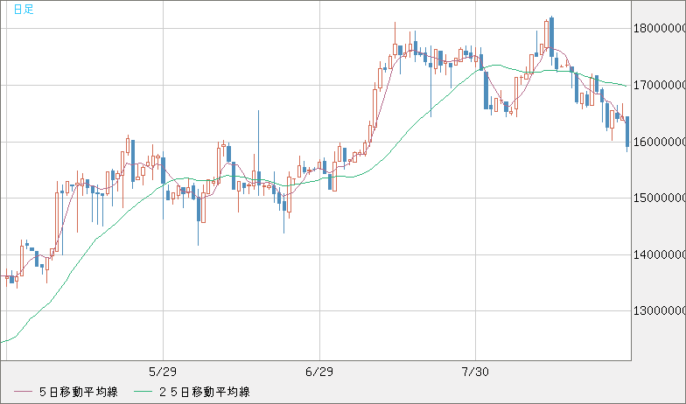This screenshot has width=686, height=404.
Task: Click the 6/29 date axis label
Action: click(x=319, y=373)
